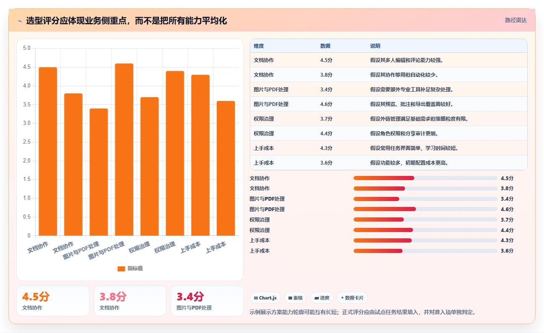Click the 3.7分 cell in the table
The image size is (544, 333).
[x=341, y=119]
